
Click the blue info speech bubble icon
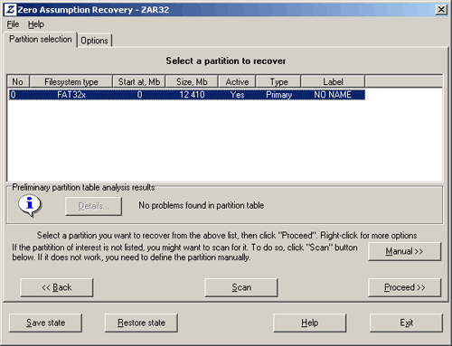[x=30, y=206]
